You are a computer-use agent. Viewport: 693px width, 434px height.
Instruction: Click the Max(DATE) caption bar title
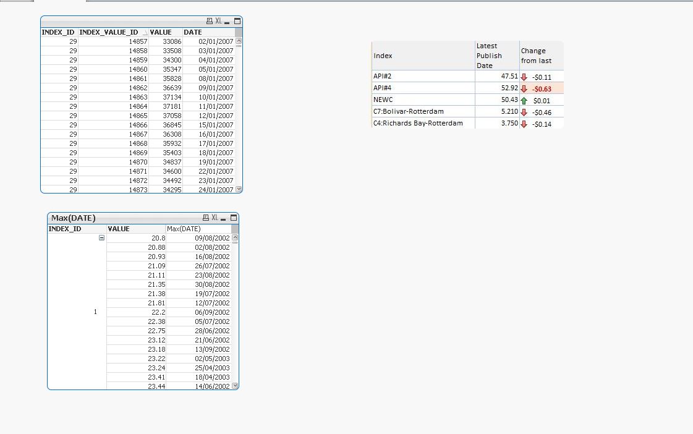pyautogui.click(x=73, y=218)
